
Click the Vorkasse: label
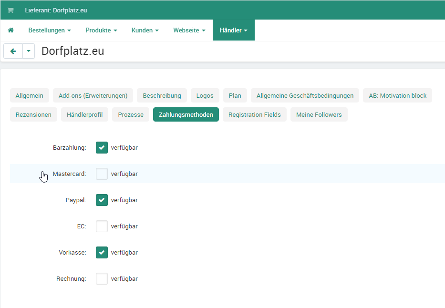point(72,253)
